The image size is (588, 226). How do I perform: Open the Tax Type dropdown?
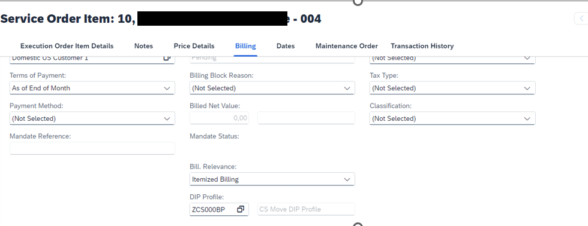(x=452, y=88)
